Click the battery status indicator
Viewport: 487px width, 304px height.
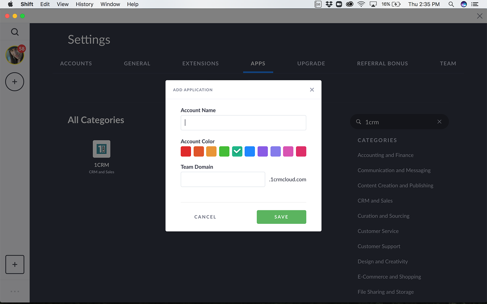pyautogui.click(x=391, y=4)
